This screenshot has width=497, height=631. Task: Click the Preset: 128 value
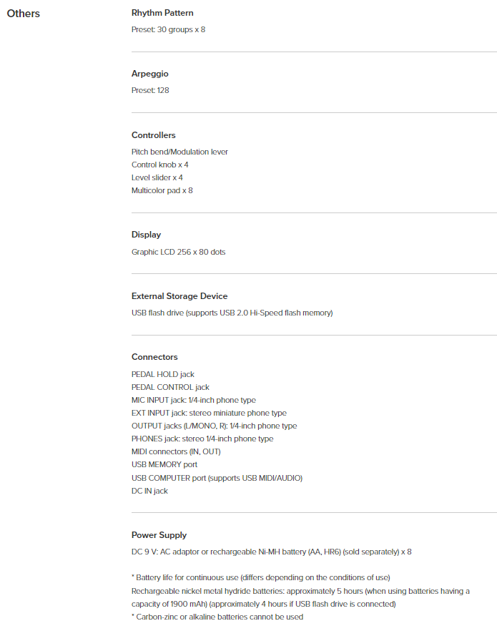(x=150, y=91)
